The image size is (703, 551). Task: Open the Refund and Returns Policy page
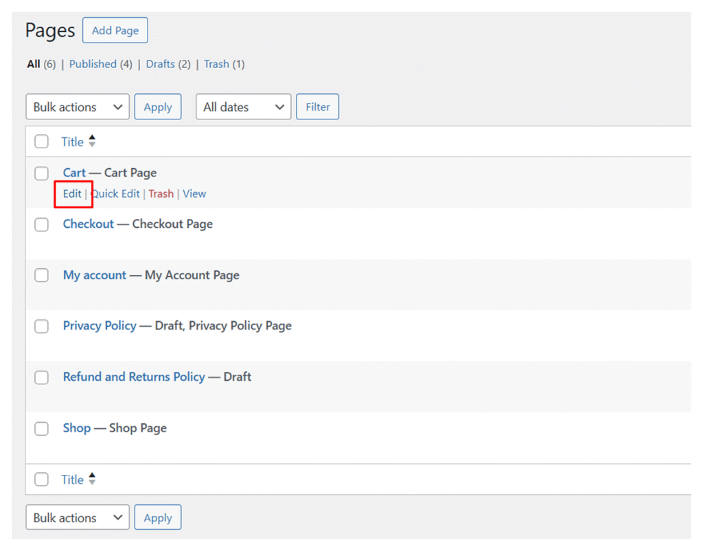[134, 377]
